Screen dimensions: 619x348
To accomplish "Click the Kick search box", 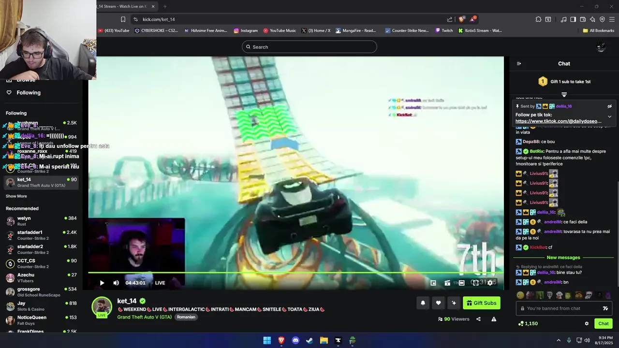I will point(309,47).
